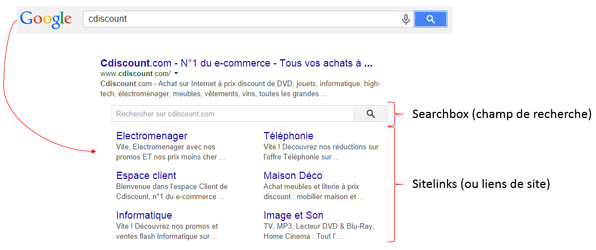Click the snippet text starting 'Achat sur Internet'
Screen dimensions: 596x250
tap(240, 88)
